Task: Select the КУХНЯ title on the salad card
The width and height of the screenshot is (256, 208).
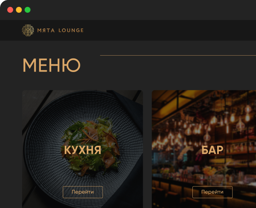Action: pos(83,150)
